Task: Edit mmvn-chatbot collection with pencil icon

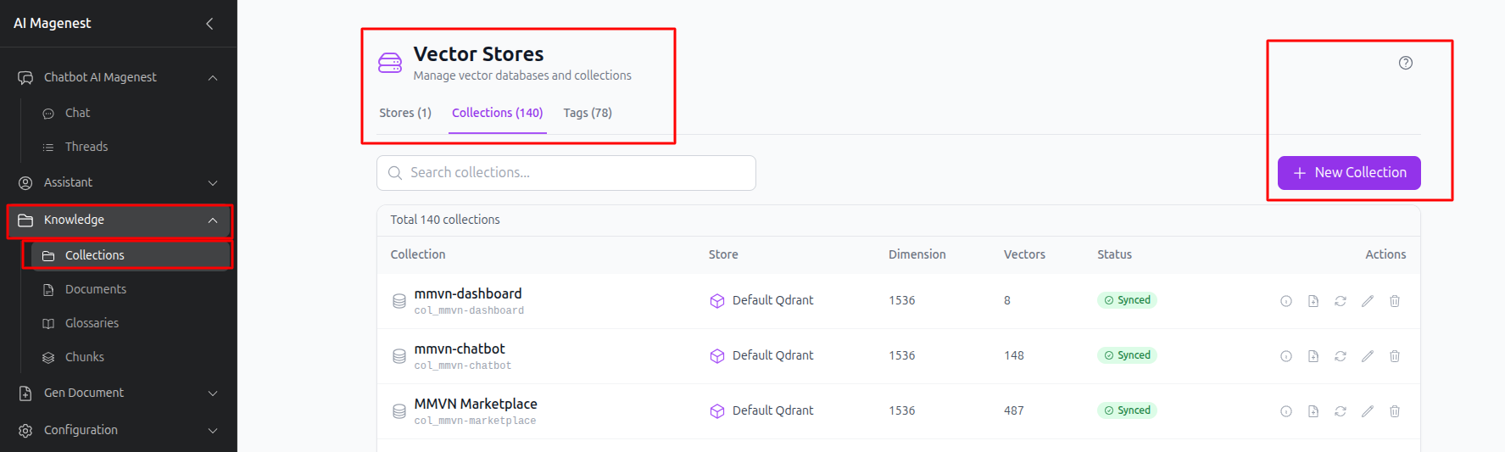Action: pos(1368,356)
